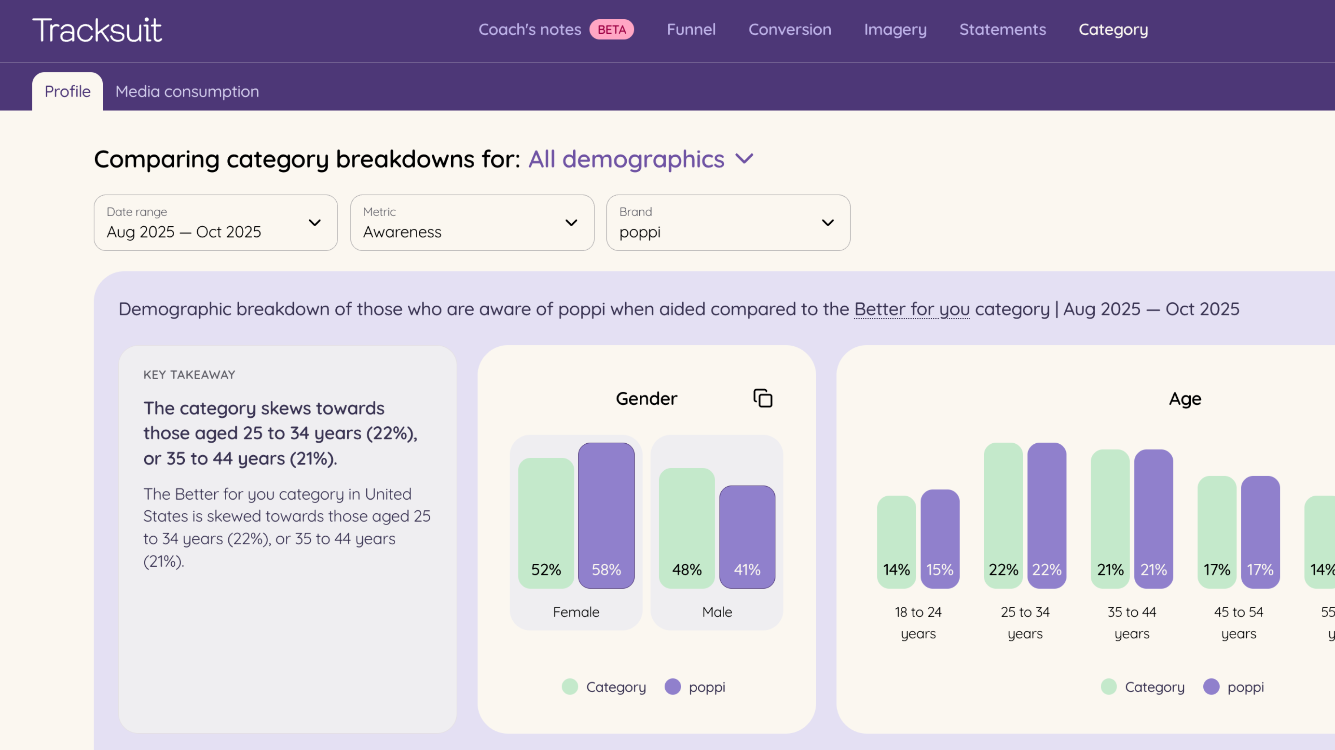
Task: Click the BETA badge
Action: (612, 30)
